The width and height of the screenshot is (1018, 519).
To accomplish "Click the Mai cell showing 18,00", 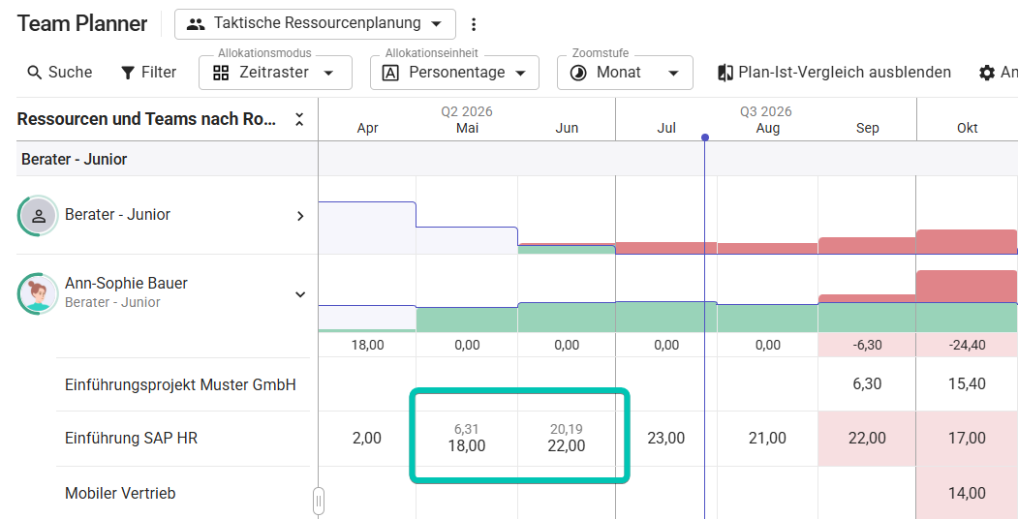I will [467, 438].
